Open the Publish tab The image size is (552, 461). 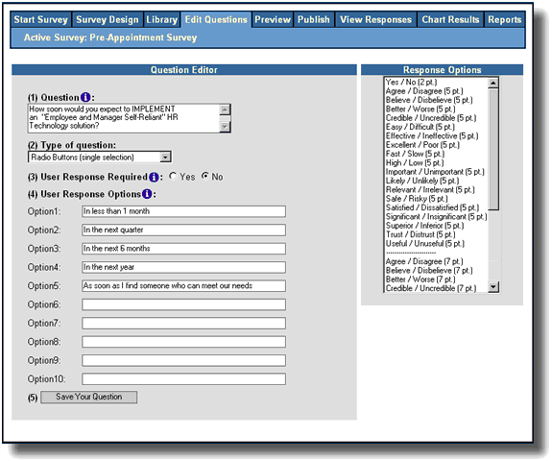pyautogui.click(x=314, y=20)
